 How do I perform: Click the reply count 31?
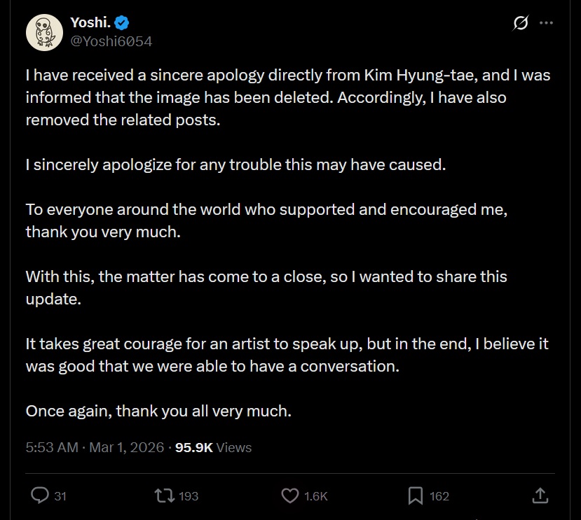tap(60, 496)
